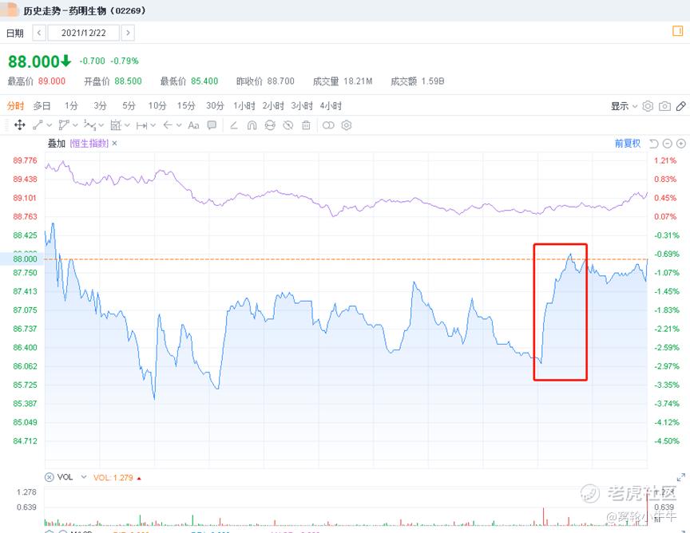Select the crosshair move tool
Screen dimensions: 690x533
coord(19,125)
